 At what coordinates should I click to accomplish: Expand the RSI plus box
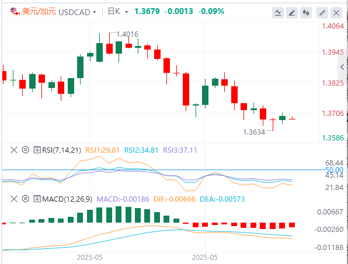click(37, 150)
